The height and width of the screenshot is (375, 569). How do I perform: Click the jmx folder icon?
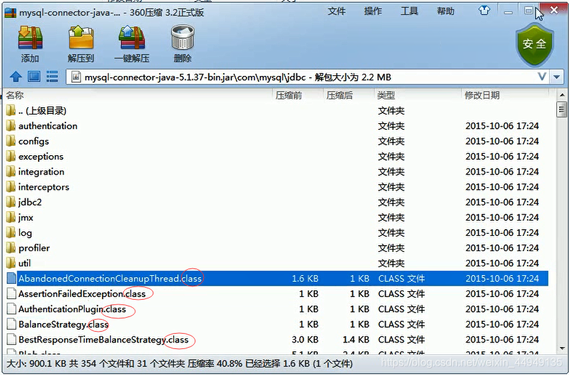tap(11, 217)
